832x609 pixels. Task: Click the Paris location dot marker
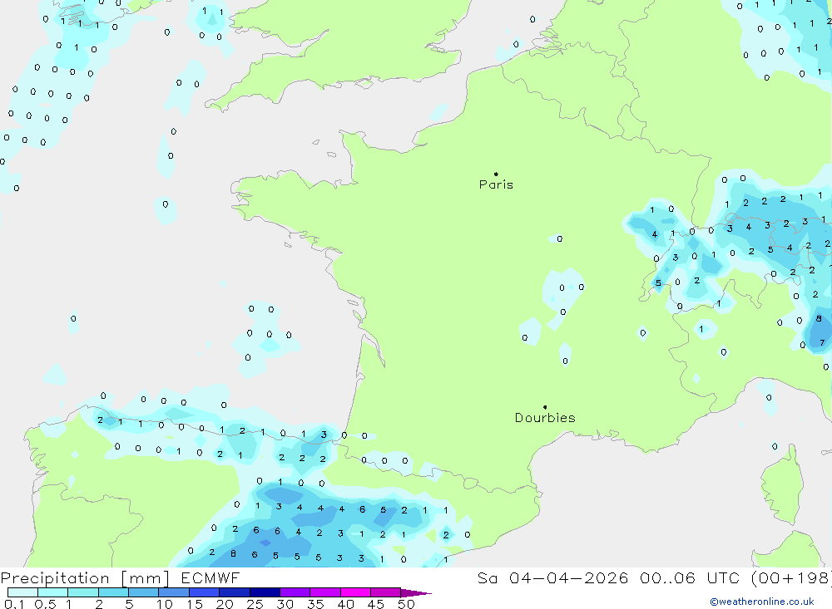click(x=496, y=174)
